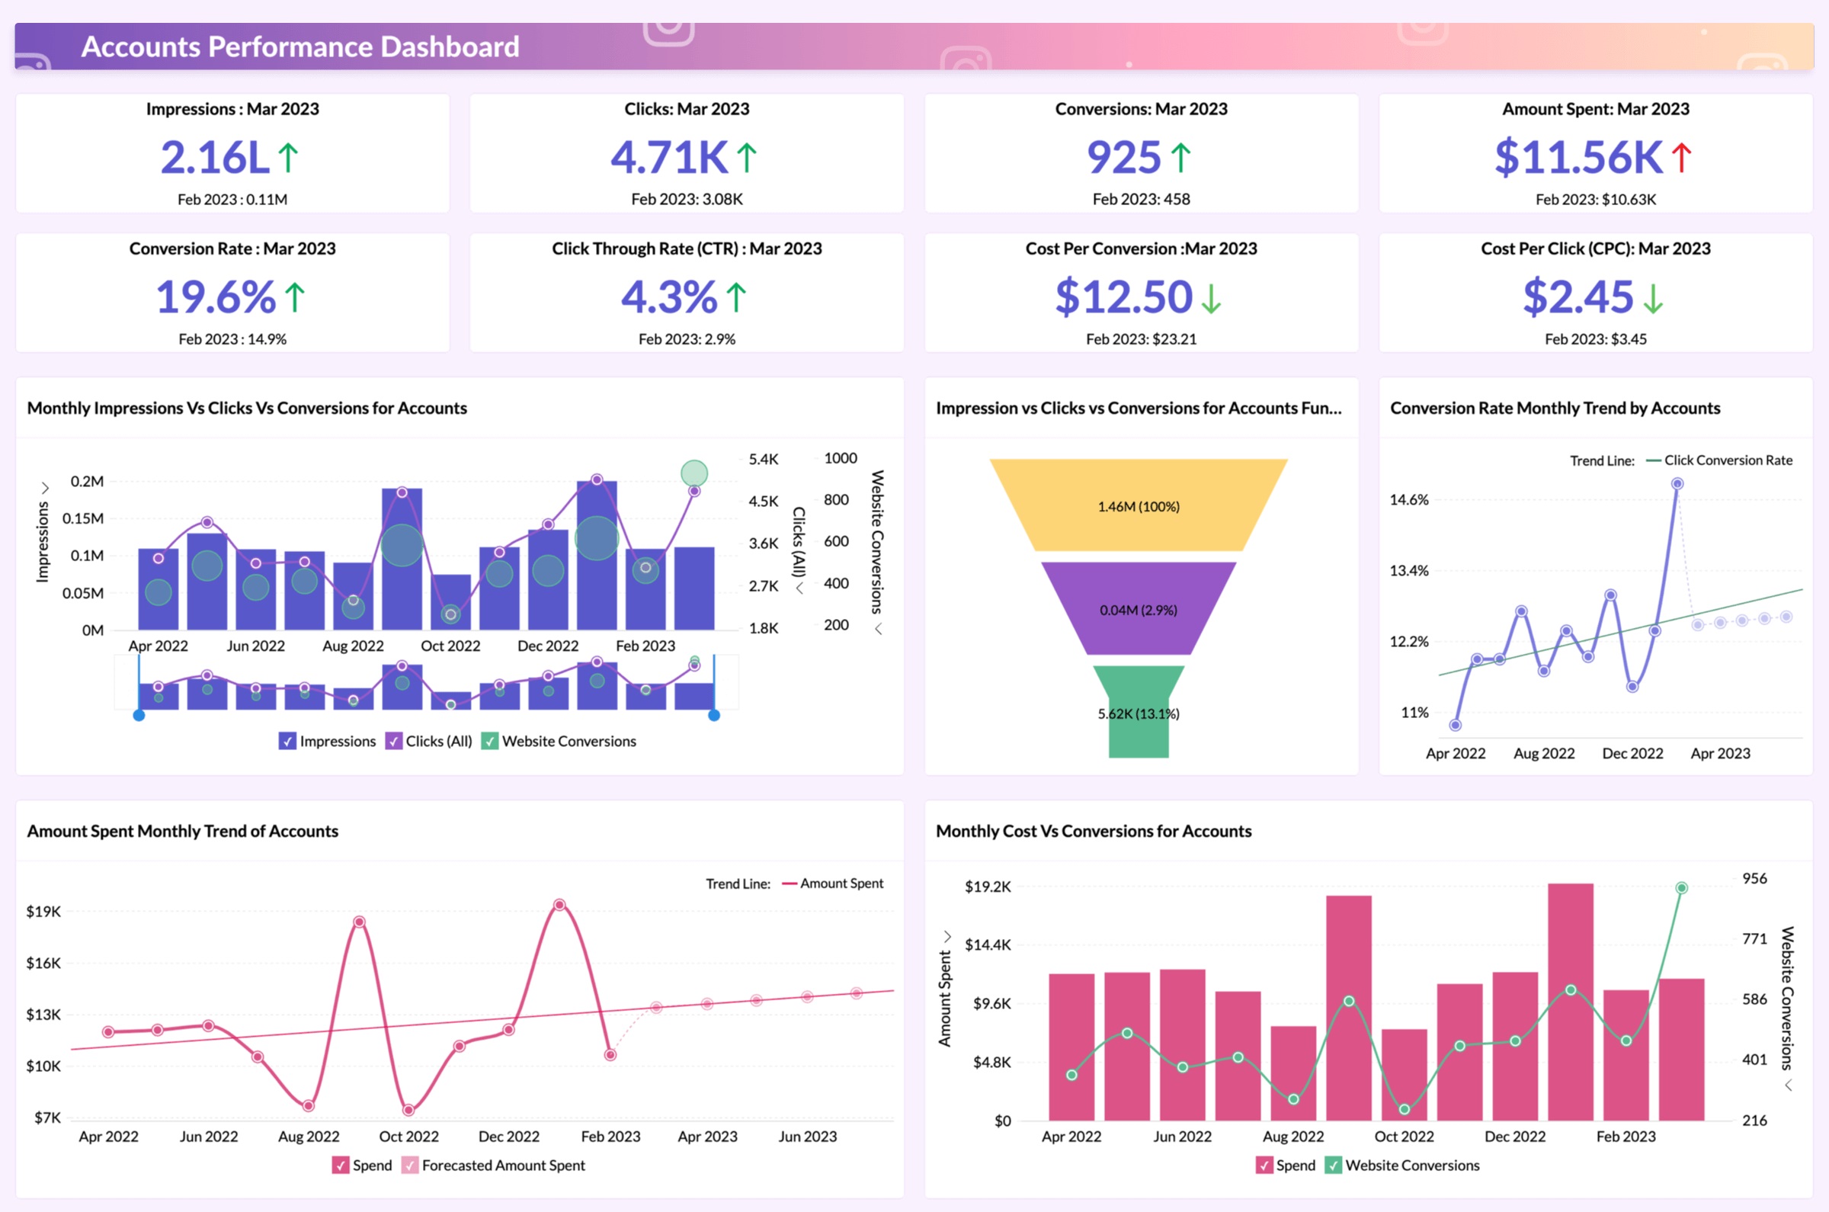
Task: Click the red up arrow beside $11.56K
Action: click(x=1681, y=158)
